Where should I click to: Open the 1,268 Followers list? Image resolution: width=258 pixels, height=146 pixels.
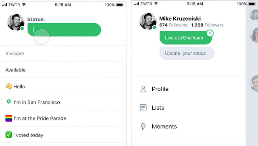coord(207,25)
